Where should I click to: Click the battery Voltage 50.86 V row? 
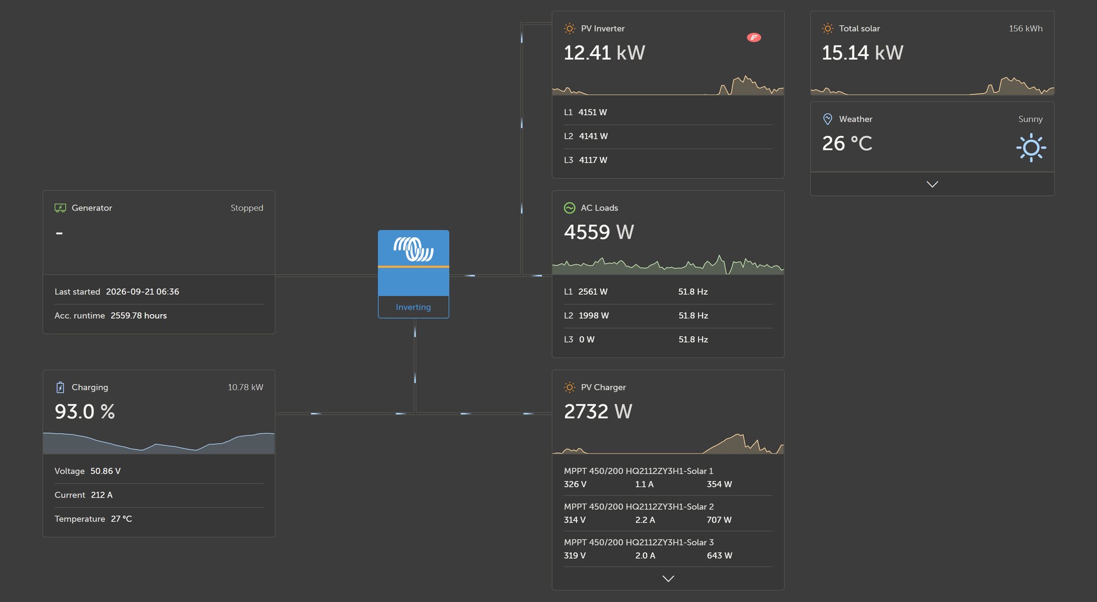click(159, 471)
